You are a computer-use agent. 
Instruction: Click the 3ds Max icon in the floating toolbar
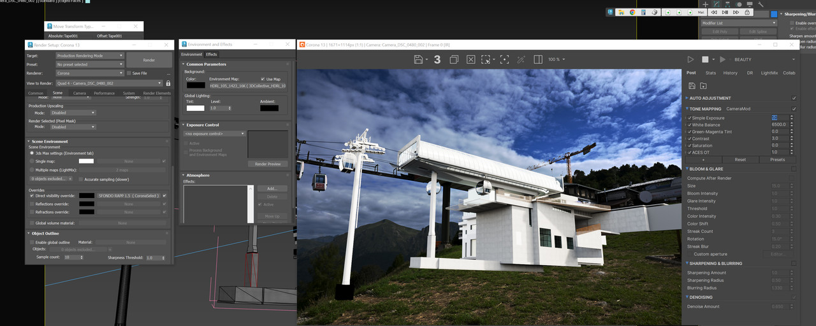pos(610,12)
